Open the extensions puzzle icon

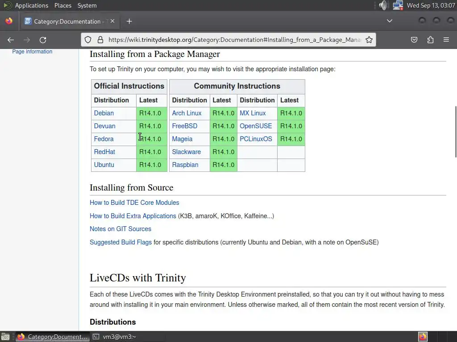pyautogui.click(x=430, y=40)
